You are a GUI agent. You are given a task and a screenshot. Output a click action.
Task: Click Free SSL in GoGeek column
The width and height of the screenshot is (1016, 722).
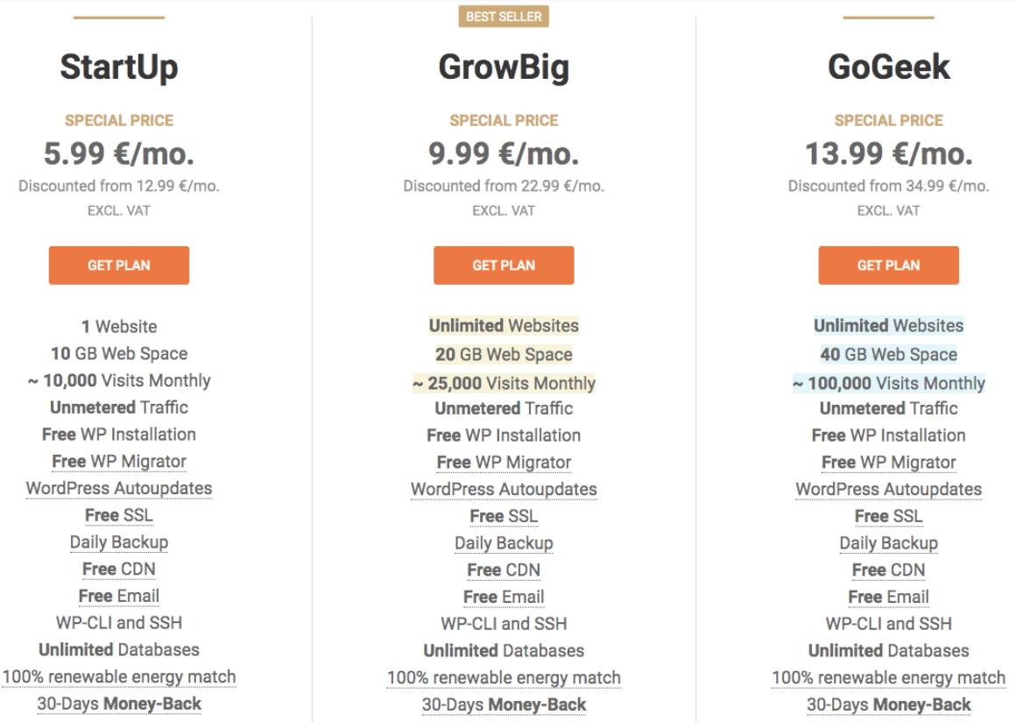click(888, 517)
